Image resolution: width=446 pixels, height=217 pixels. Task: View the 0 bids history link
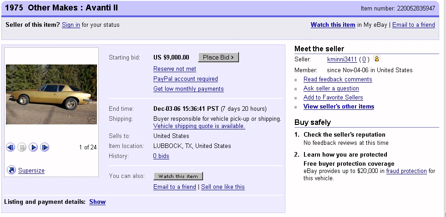click(161, 156)
